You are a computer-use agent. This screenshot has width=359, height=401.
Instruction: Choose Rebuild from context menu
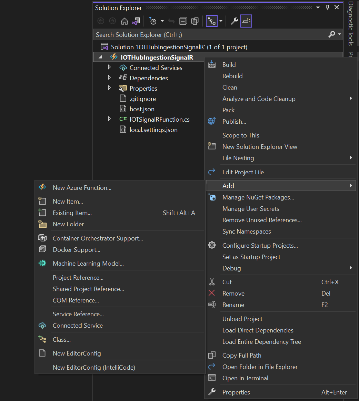281,76
